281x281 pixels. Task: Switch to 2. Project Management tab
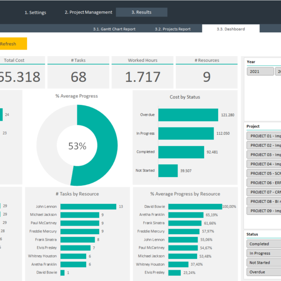[88, 13]
